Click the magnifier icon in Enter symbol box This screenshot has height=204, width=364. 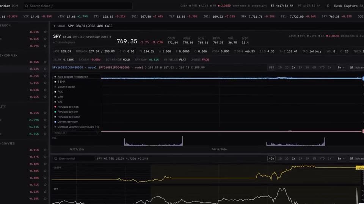[x=56, y=158]
